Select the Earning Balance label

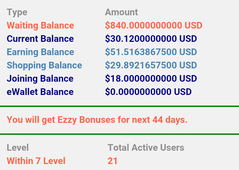(x=40, y=52)
